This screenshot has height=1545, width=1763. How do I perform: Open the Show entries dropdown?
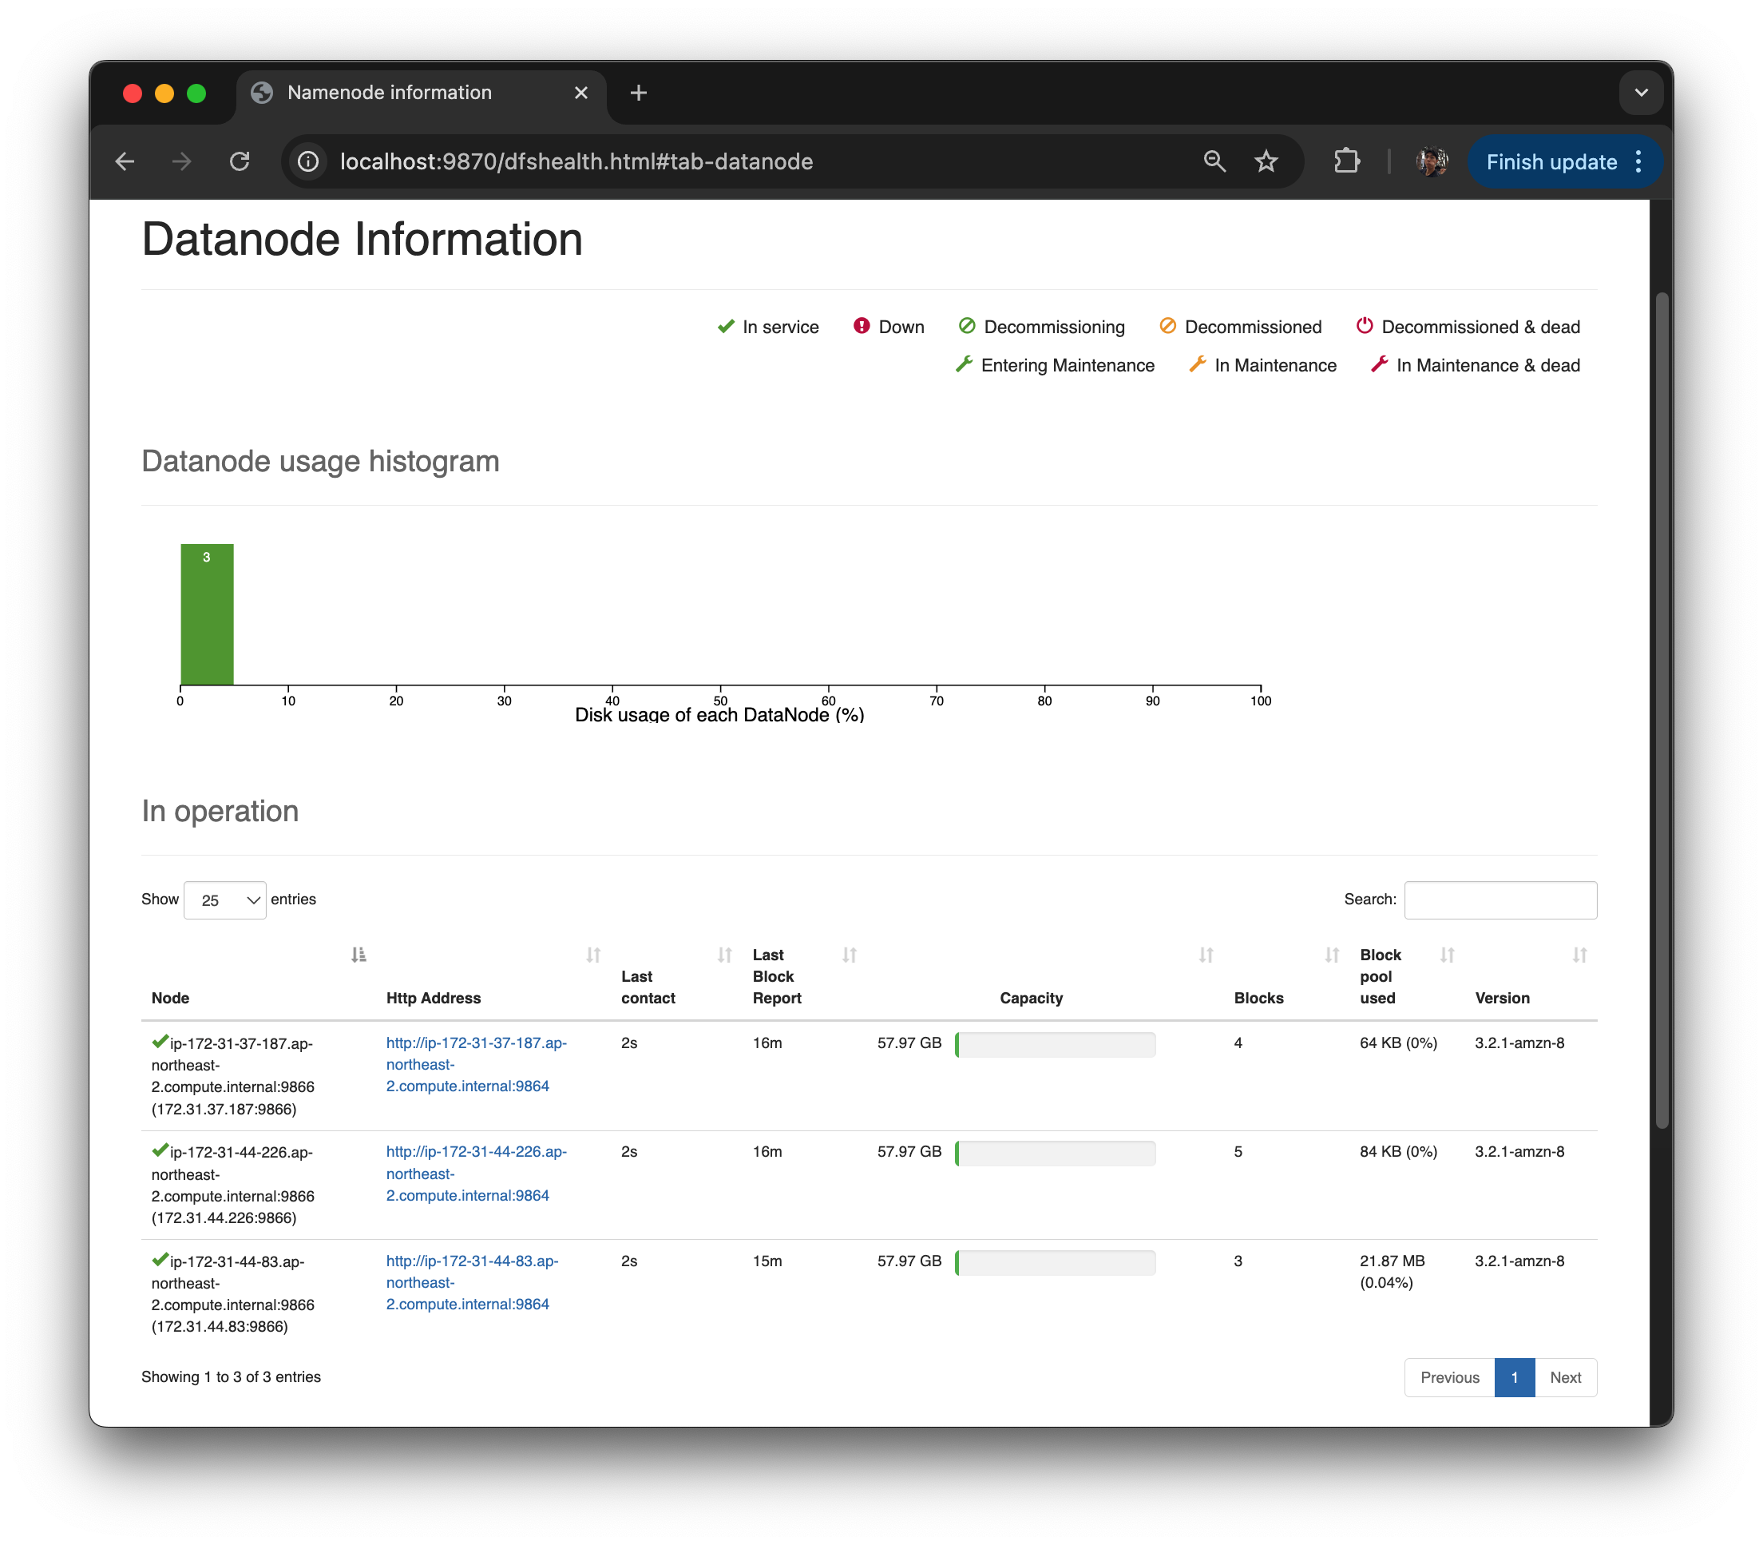pos(225,900)
